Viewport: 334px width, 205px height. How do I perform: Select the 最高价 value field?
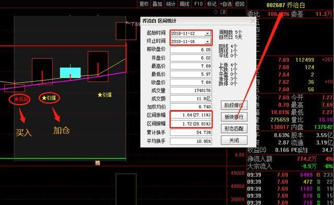pyautogui.click(x=191, y=66)
